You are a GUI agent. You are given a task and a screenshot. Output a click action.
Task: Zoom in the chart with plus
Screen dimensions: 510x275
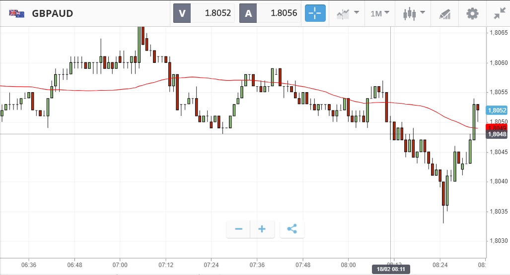[262, 229]
